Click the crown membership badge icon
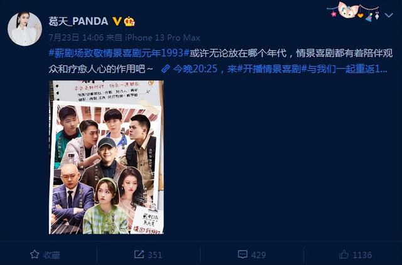Image resolution: width=402 pixels, height=265 pixels. (x=129, y=21)
